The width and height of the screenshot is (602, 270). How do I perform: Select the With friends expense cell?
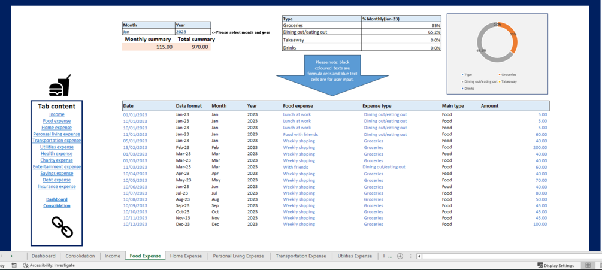pyautogui.click(x=296, y=167)
